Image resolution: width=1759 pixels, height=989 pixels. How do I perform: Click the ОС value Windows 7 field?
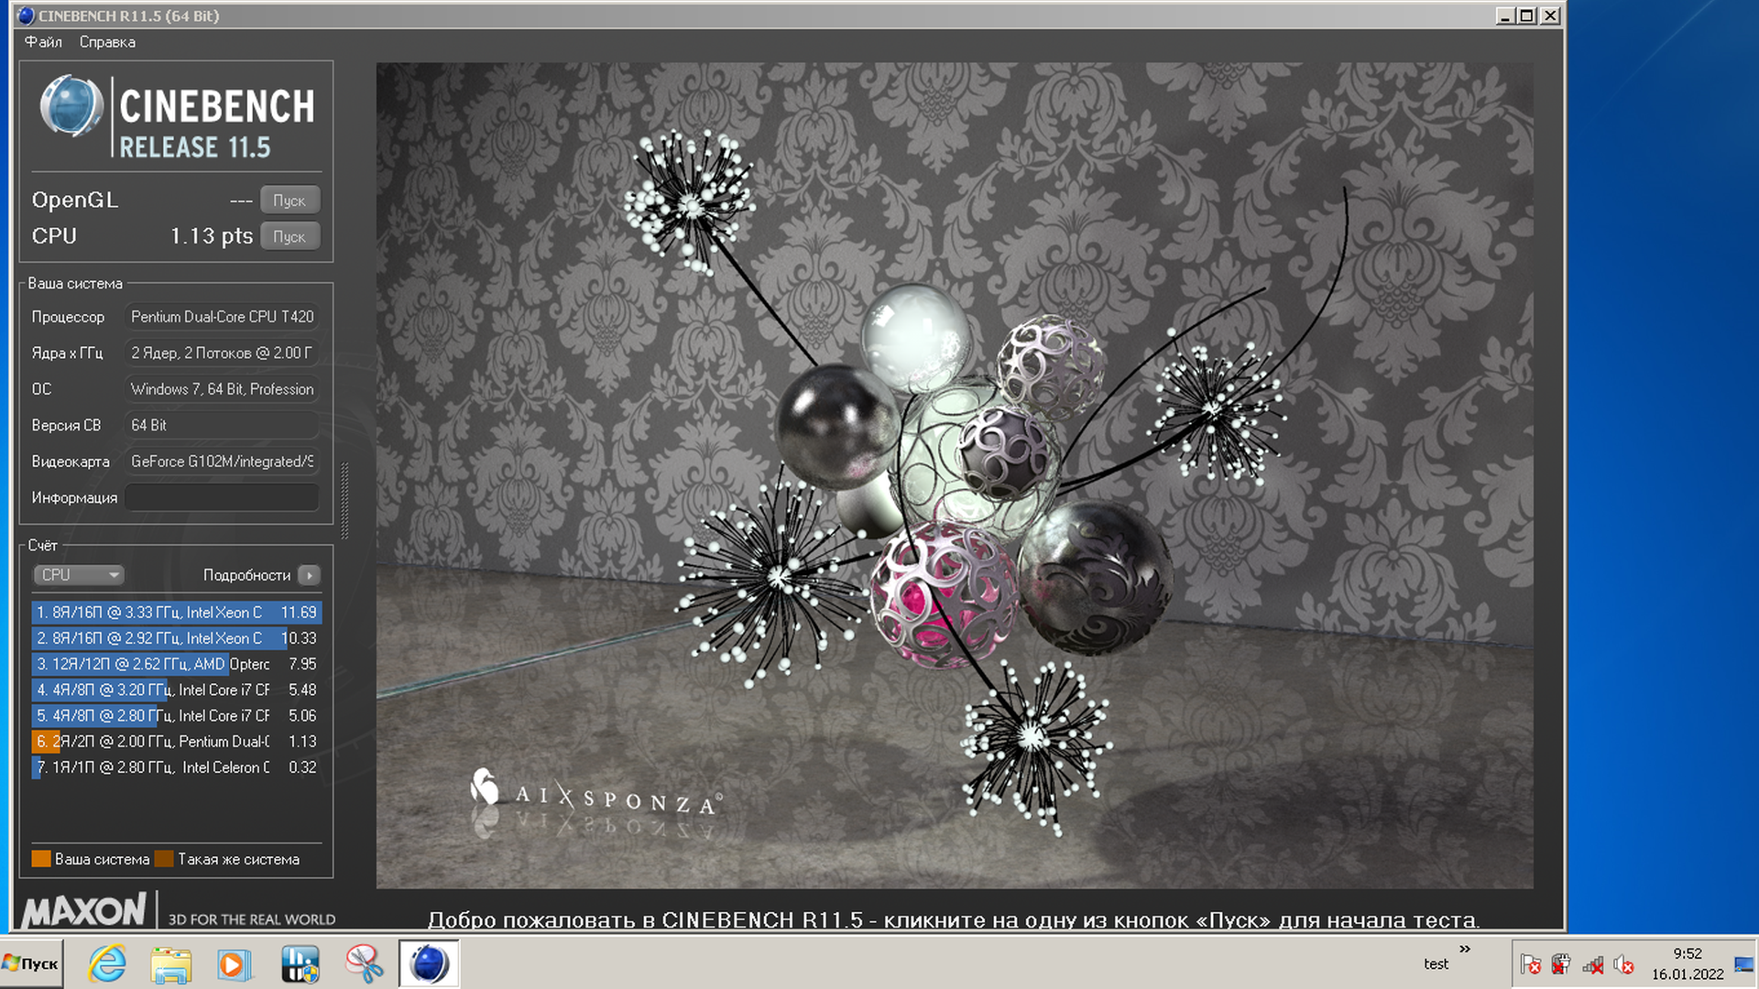tap(222, 389)
